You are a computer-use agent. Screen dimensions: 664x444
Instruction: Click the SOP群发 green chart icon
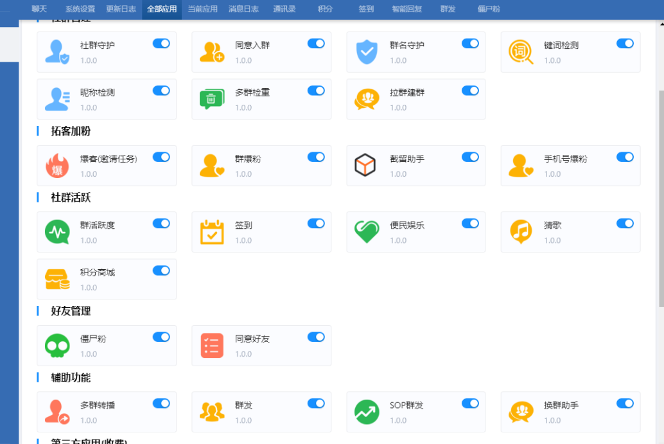366,412
